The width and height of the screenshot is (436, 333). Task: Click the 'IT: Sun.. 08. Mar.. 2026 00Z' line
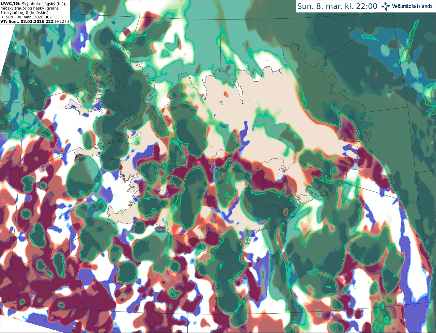click(26, 17)
